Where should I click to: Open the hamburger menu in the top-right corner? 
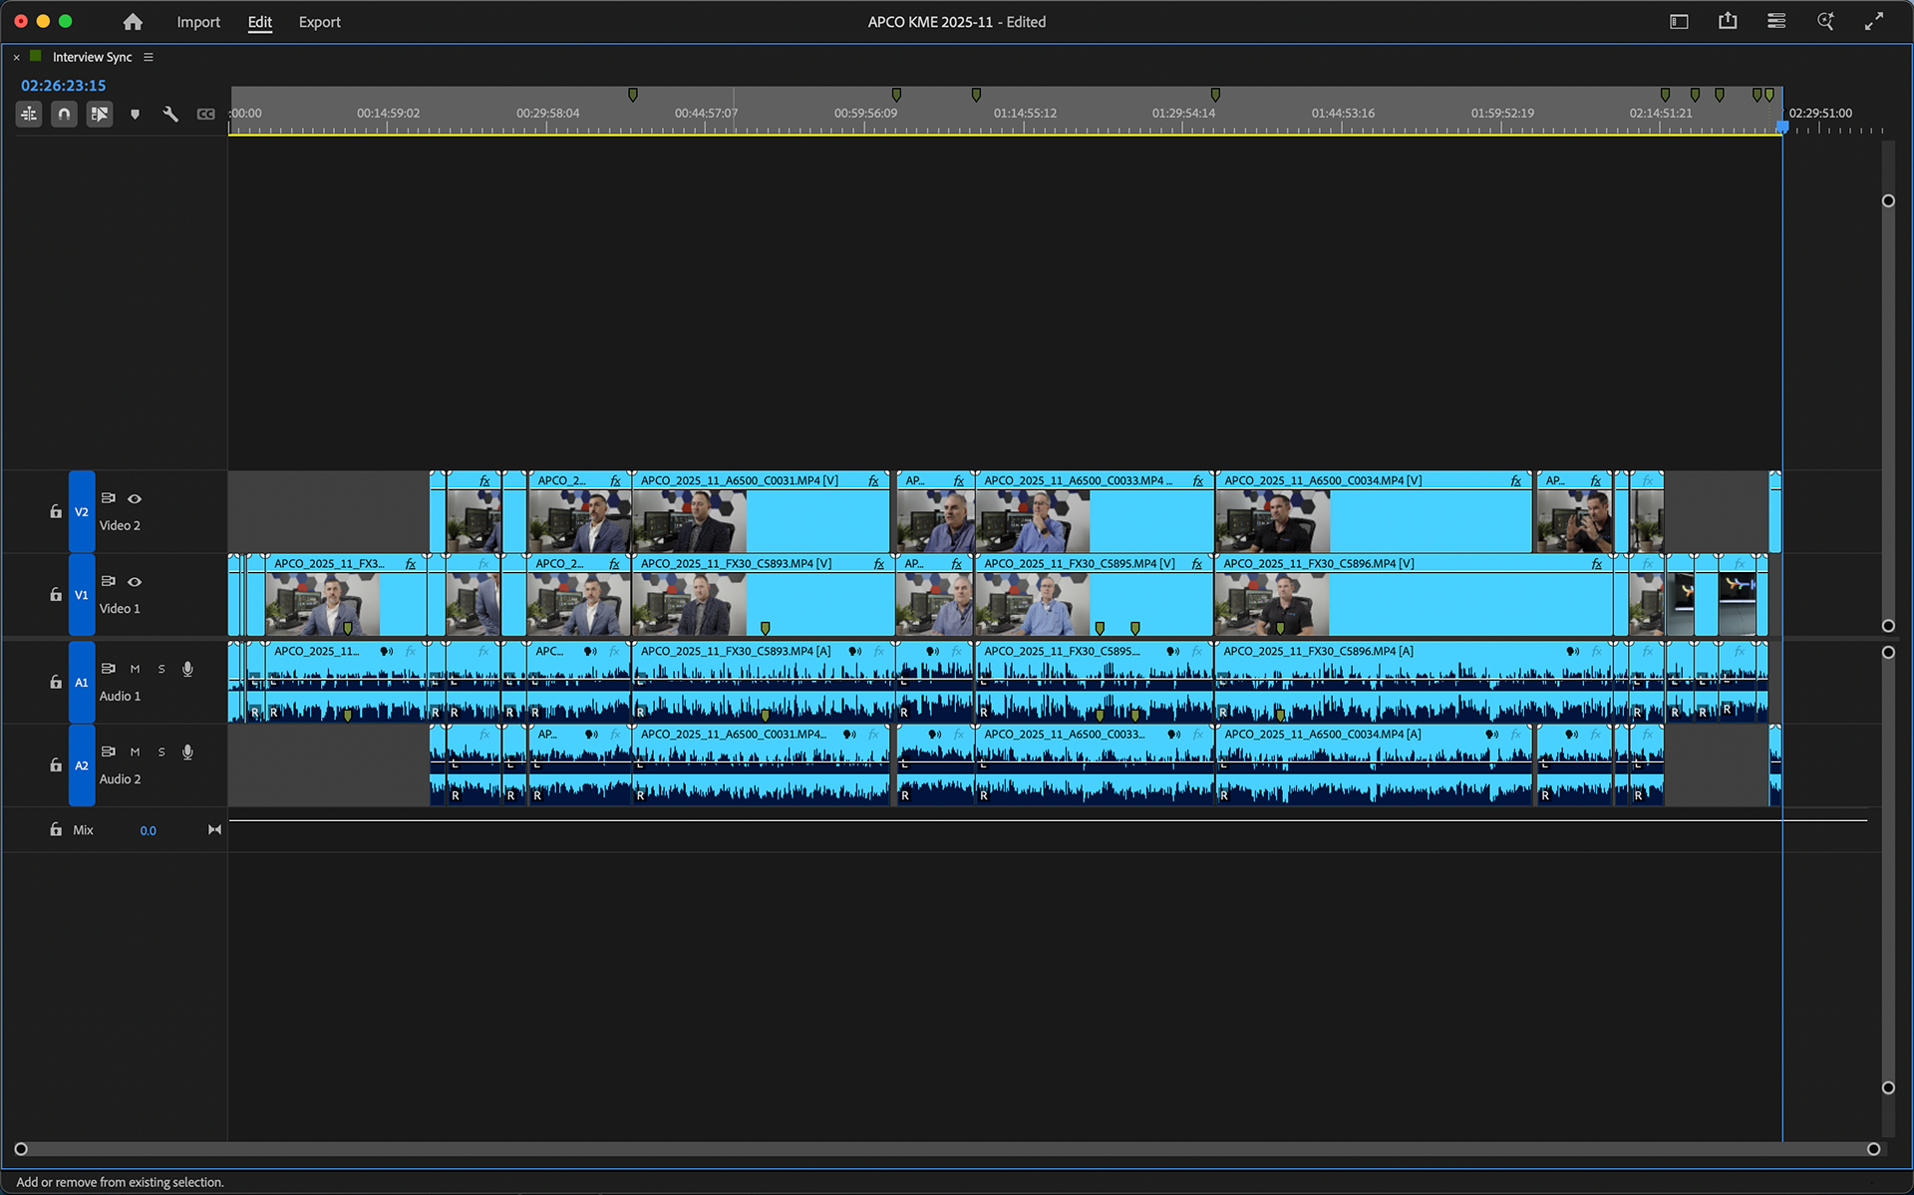click(x=1775, y=21)
